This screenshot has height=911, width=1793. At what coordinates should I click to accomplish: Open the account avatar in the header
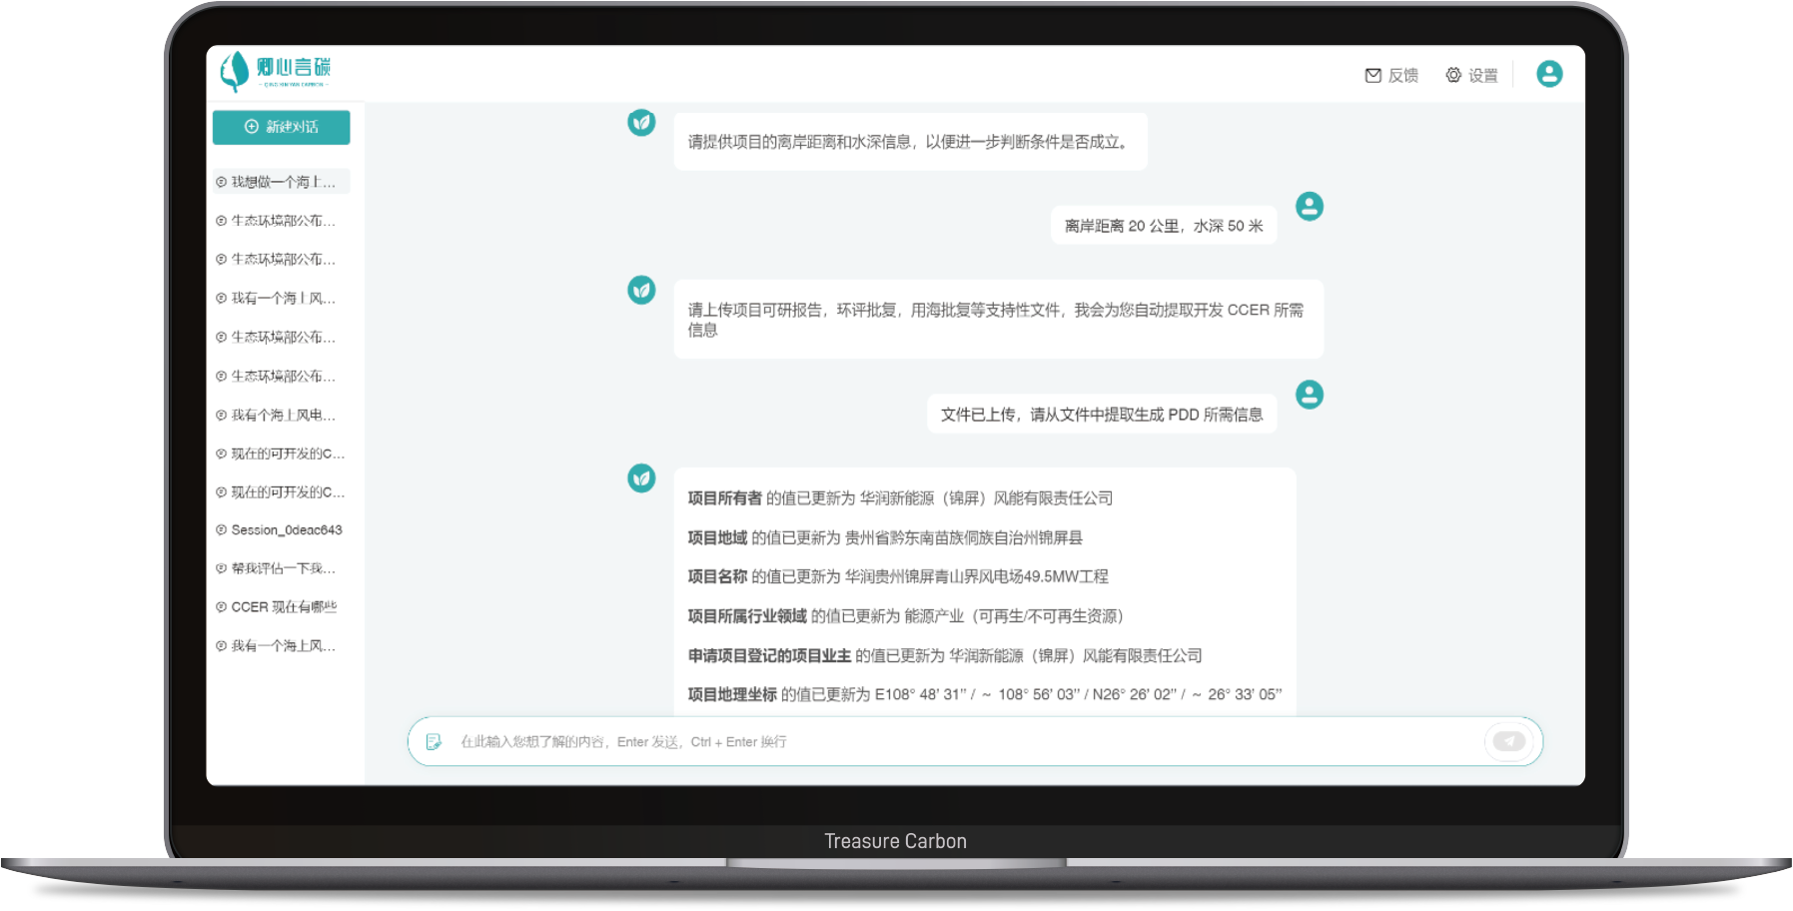tap(1548, 74)
